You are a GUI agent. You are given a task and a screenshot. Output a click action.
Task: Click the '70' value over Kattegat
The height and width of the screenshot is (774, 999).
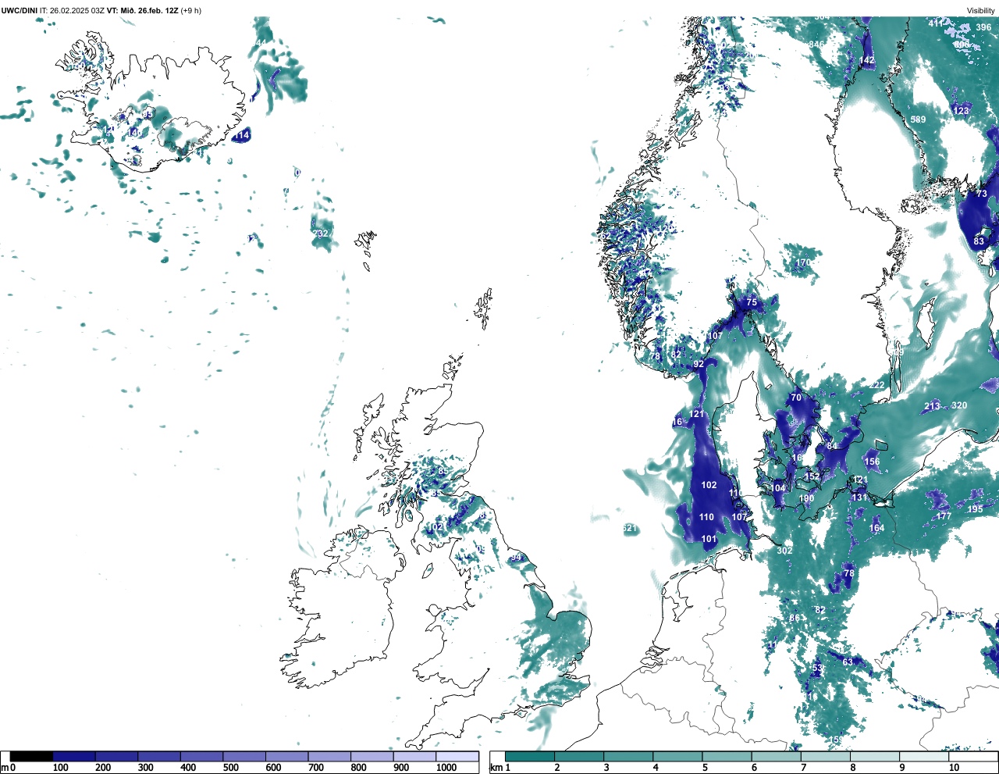[x=796, y=398]
